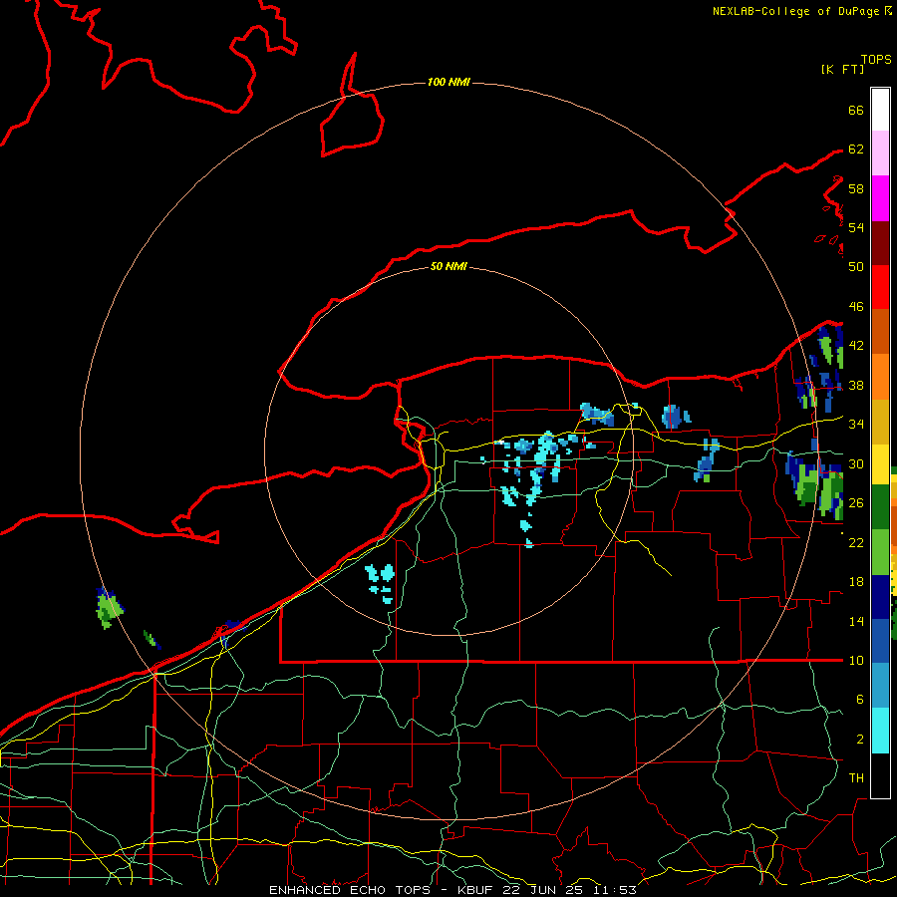Click the medium blue legend swatch
Image resolution: width=897 pixels, height=897 pixels.
(x=880, y=641)
